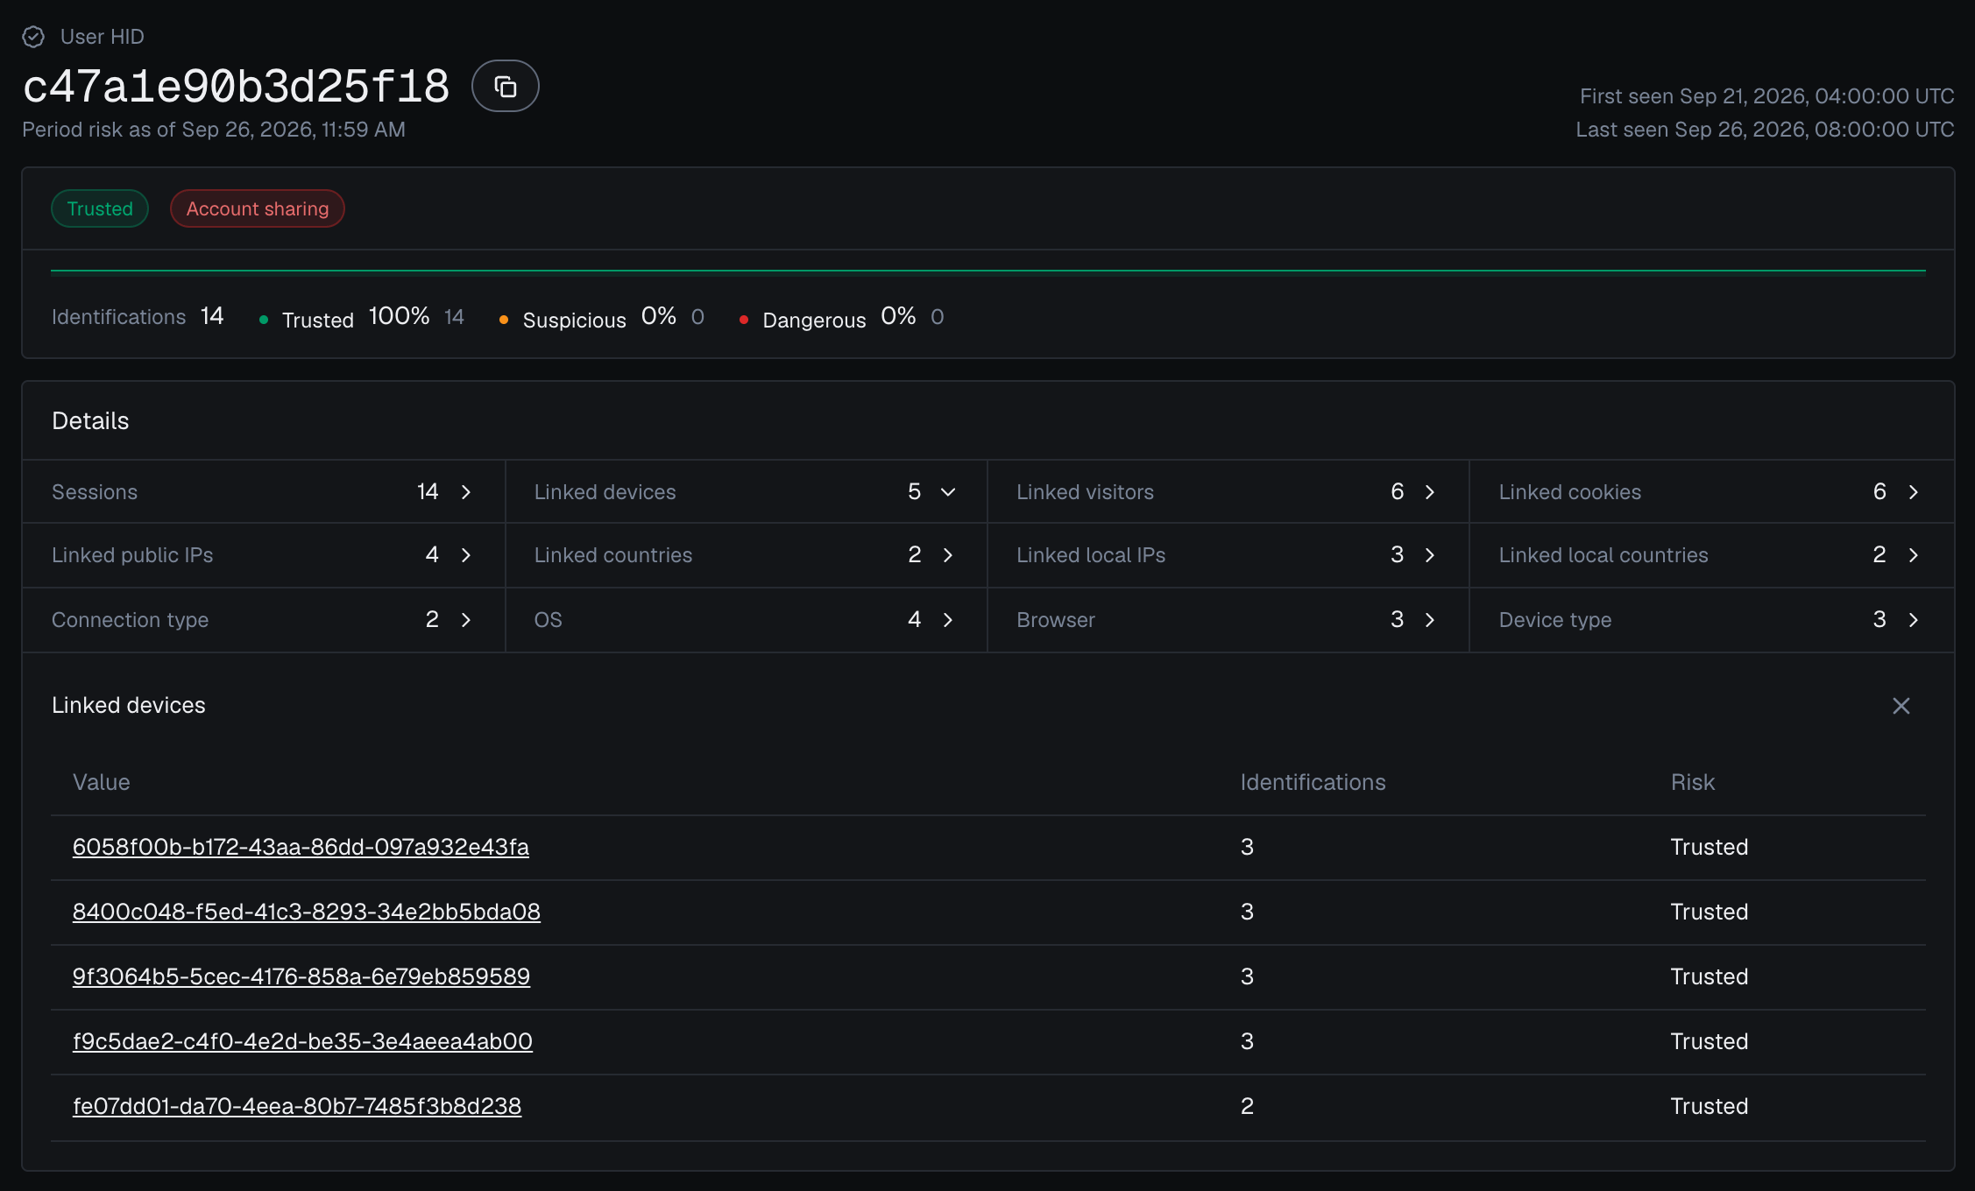Click the Linked cookies label
1975x1191 pixels.
point(1569,492)
